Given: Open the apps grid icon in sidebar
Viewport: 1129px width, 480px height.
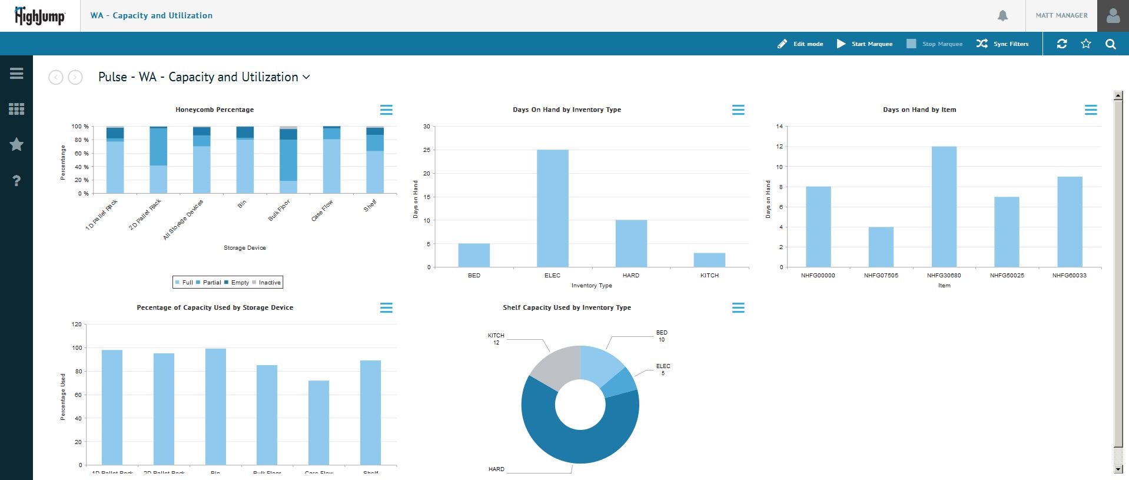Looking at the screenshot, I should coord(16,109).
